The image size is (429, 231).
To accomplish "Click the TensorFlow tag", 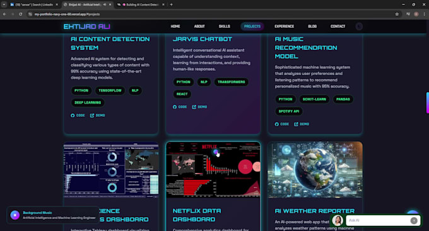I will pyautogui.click(x=110, y=91).
